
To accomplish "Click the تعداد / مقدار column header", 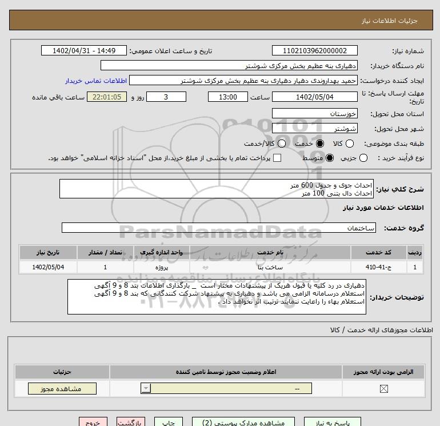I will point(105,252).
